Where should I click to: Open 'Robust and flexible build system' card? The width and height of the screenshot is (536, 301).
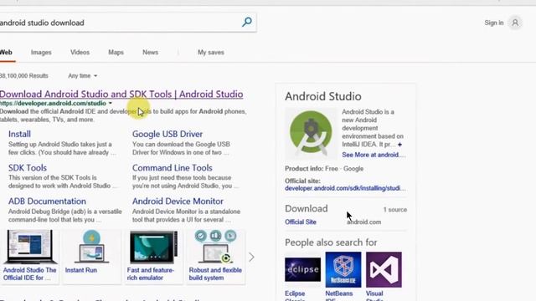[215, 256]
